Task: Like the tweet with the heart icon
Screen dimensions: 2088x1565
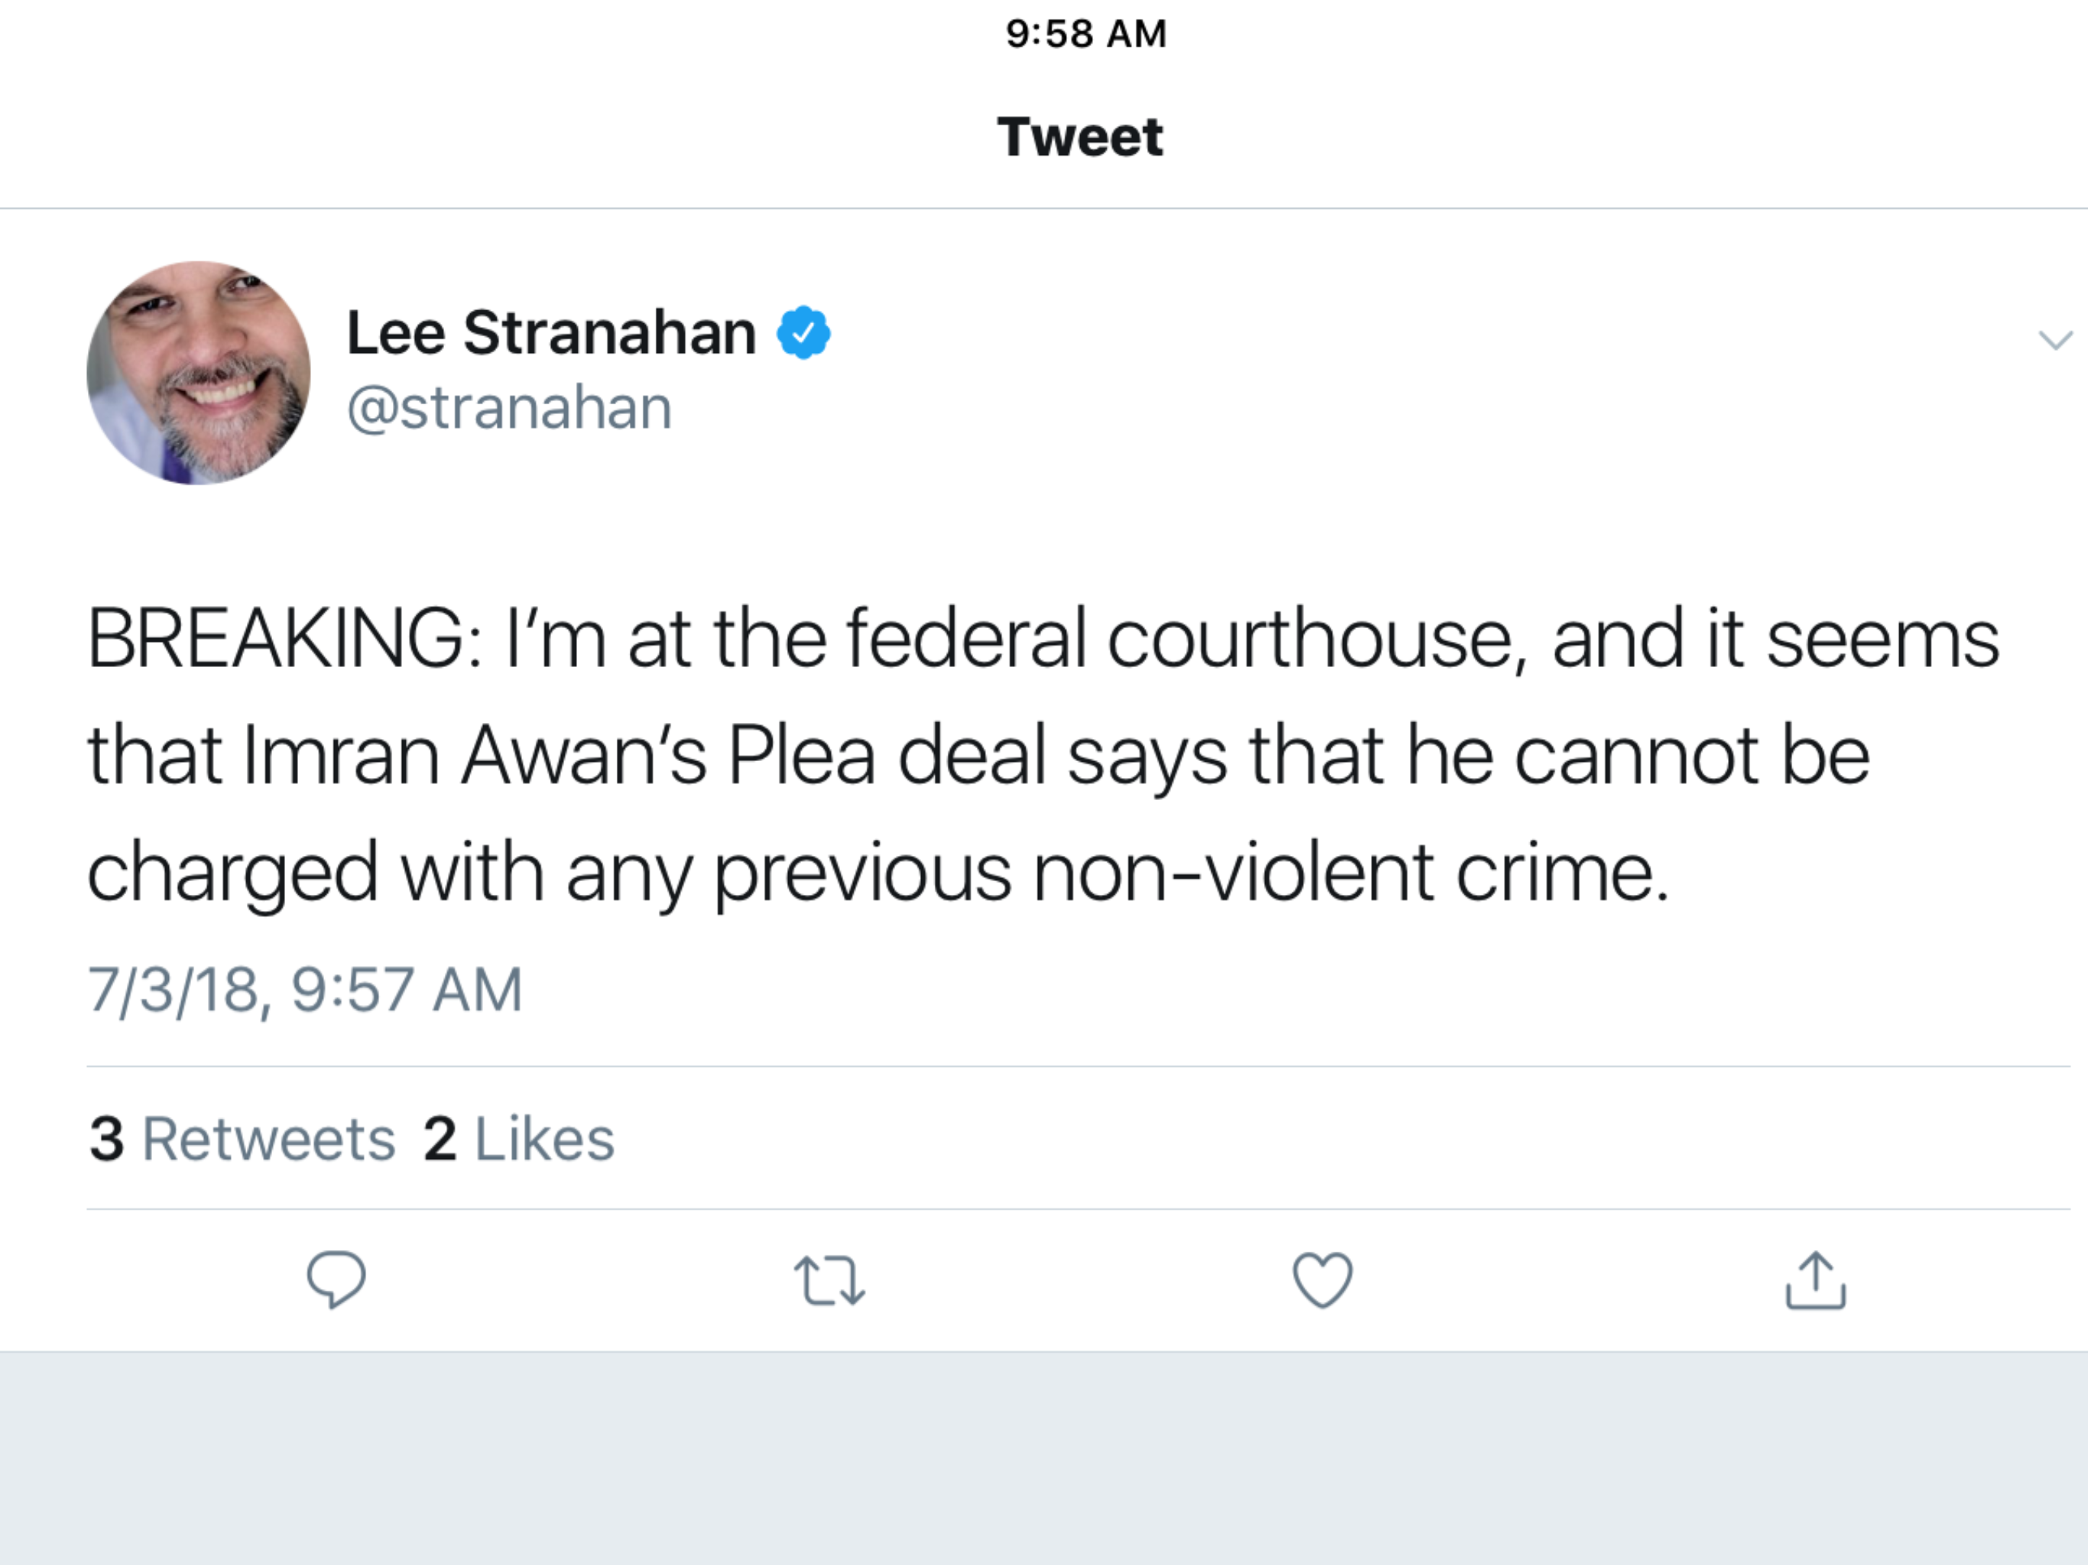Action: coord(1321,1280)
